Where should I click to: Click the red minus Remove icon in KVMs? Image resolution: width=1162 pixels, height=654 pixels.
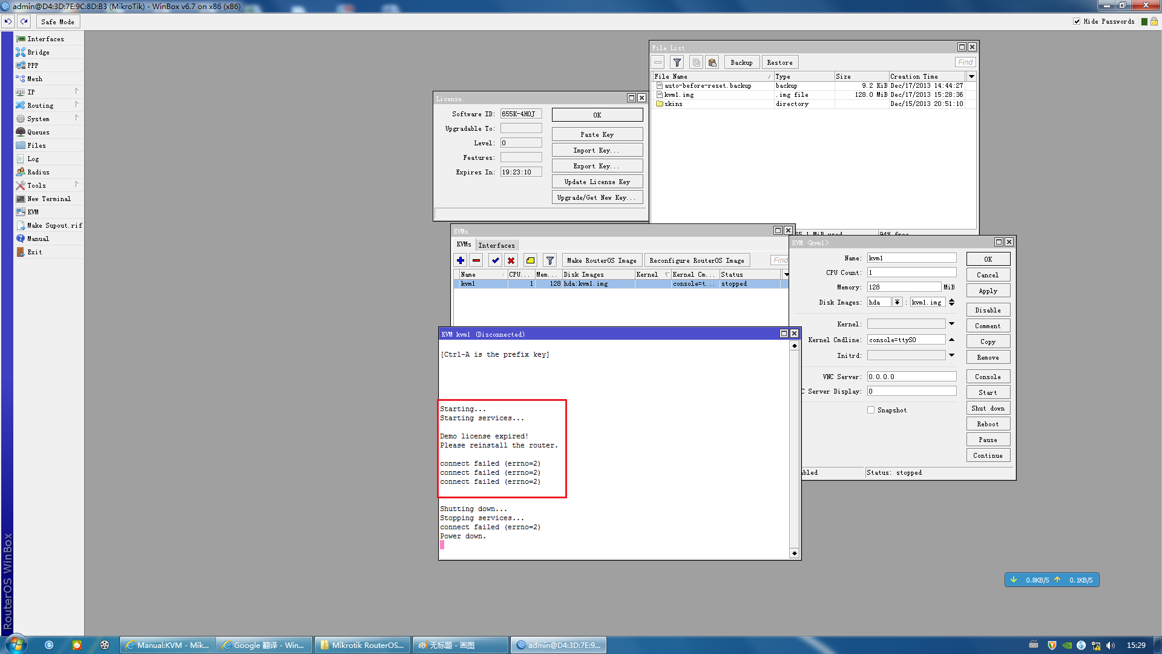coord(476,260)
